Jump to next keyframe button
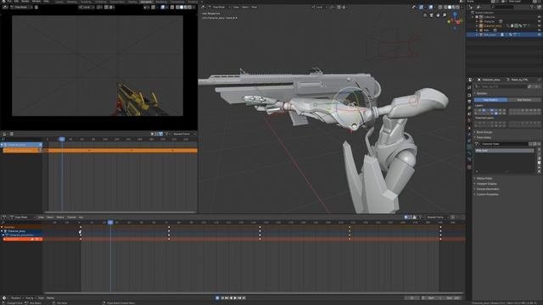The width and height of the screenshot is (543, 305). 239,297
